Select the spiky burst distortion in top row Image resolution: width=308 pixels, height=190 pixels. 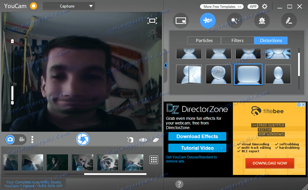tap(278, 54)
